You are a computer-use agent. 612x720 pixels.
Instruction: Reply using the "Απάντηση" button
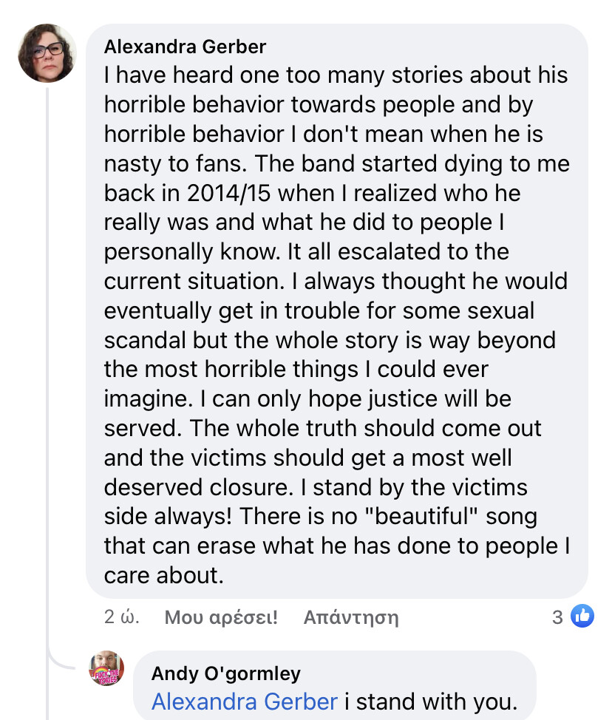(x=351, y=617)
